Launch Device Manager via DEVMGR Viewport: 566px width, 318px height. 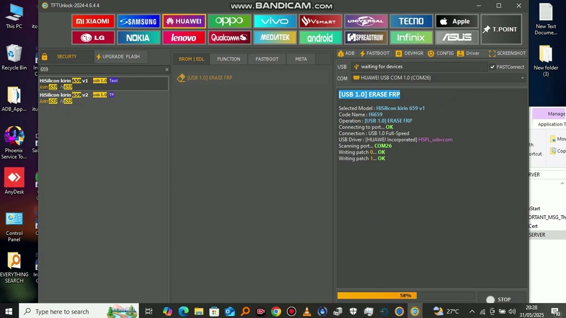pos(409,53)
